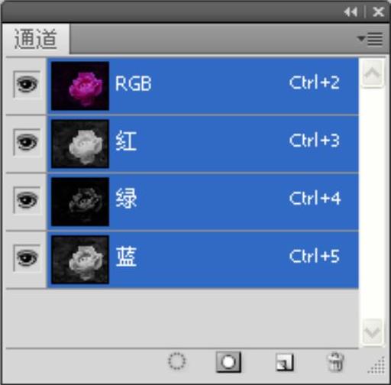Image resolution: width=391 pixels, height=385 pixels.
Task: Close the Channels panel
Action: [x=378, y=11]
